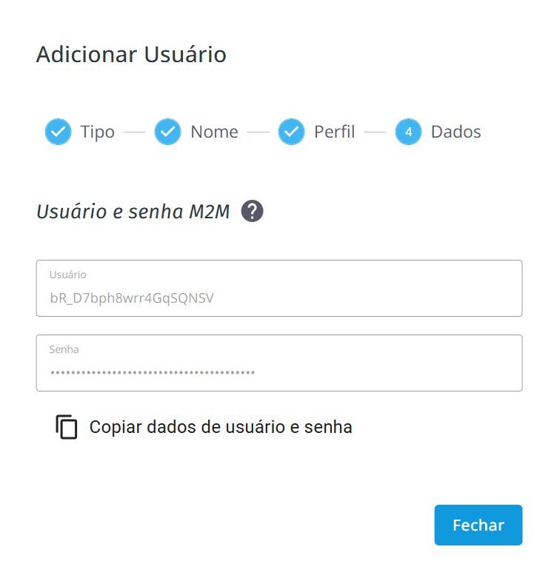Go to the Tipo step label
The width and height of the screenshot is (554, 578).
tap(98, 132)
